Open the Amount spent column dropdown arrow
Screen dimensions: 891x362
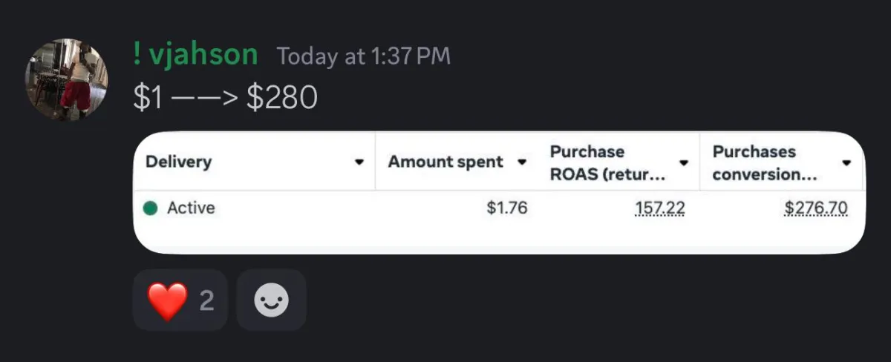(x=522, y=162)
